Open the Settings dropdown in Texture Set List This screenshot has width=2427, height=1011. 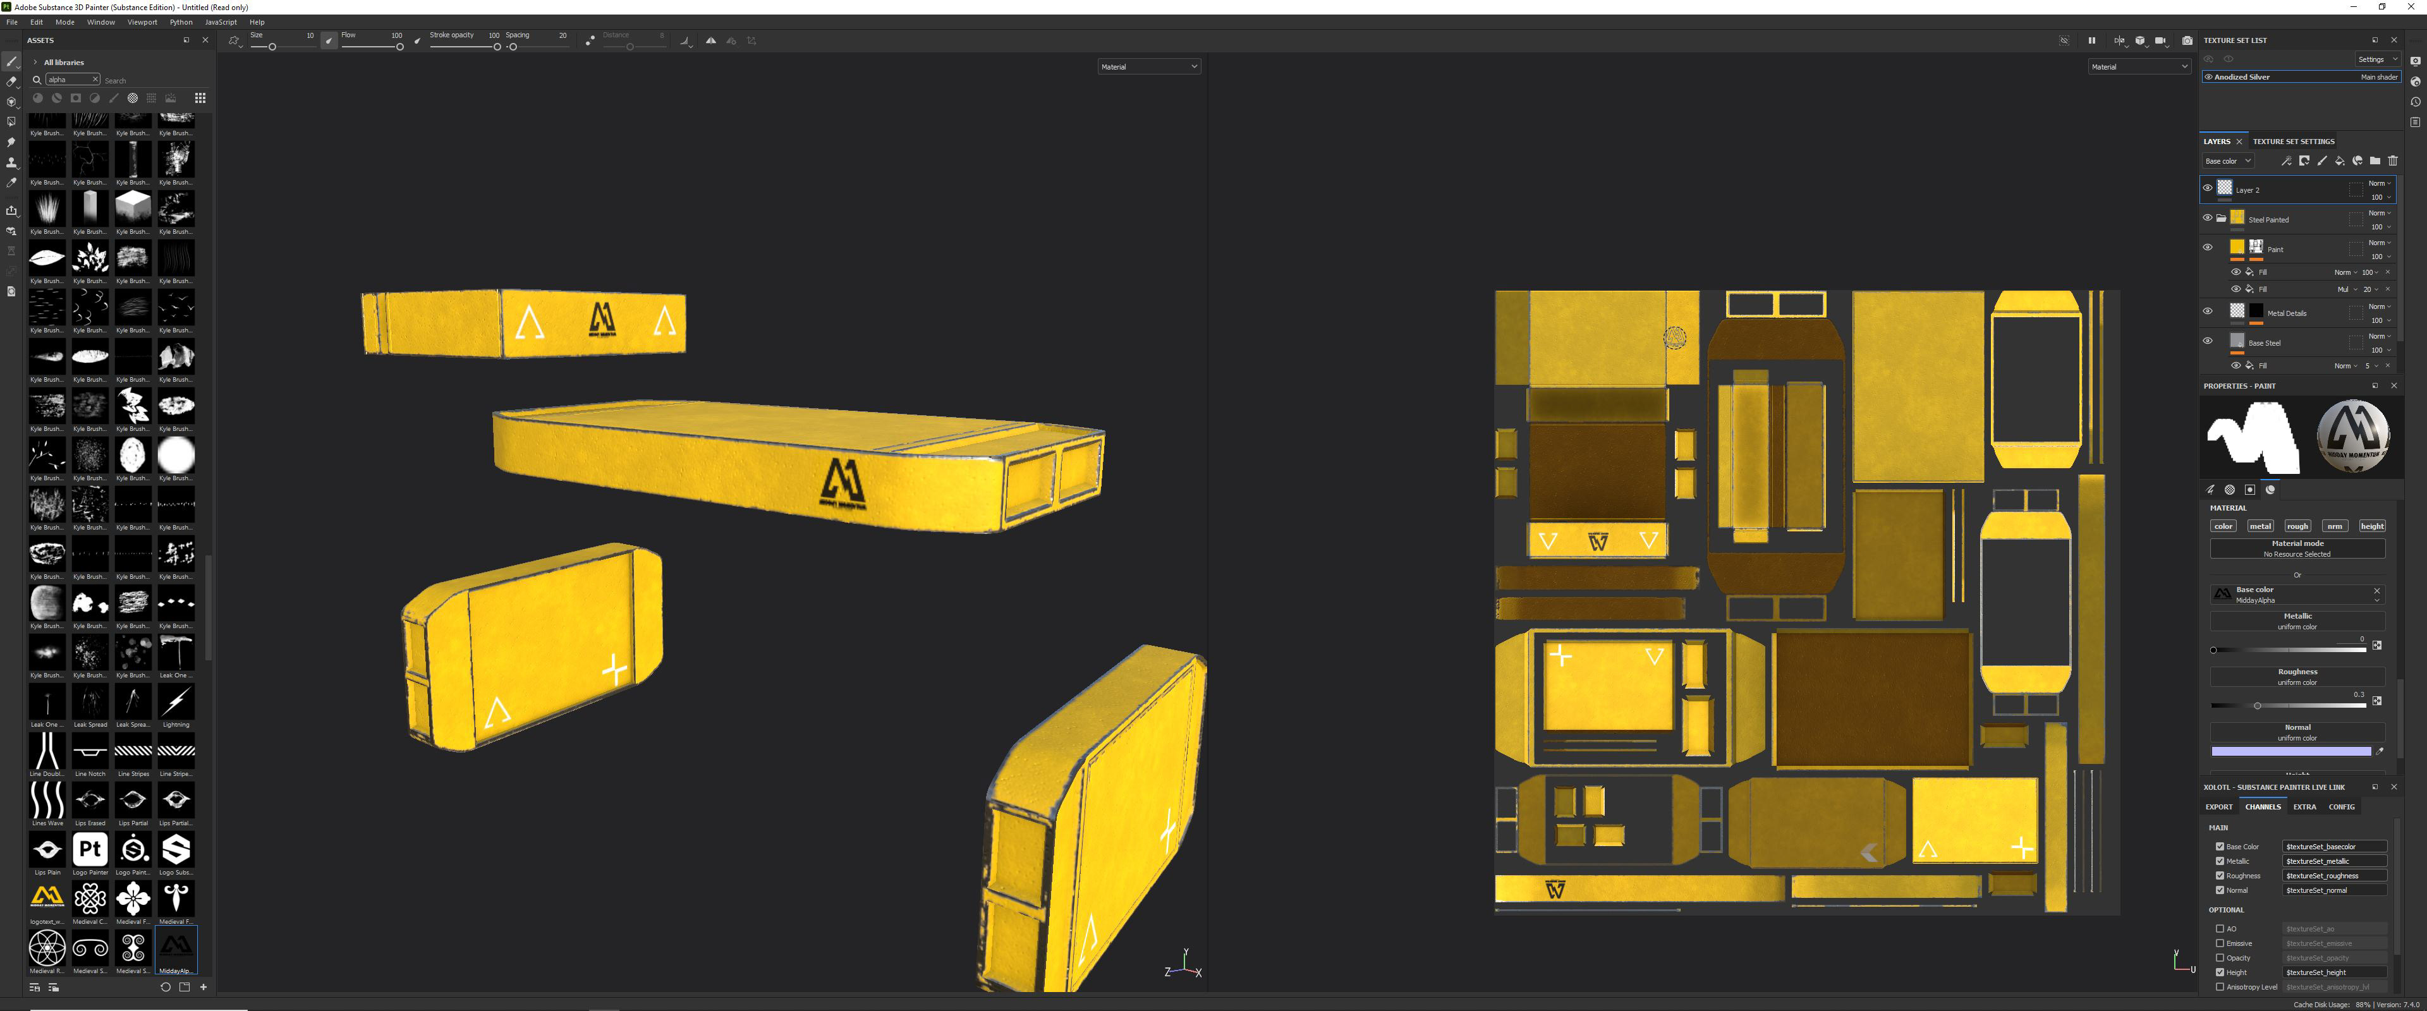(x=2378, y=59)
